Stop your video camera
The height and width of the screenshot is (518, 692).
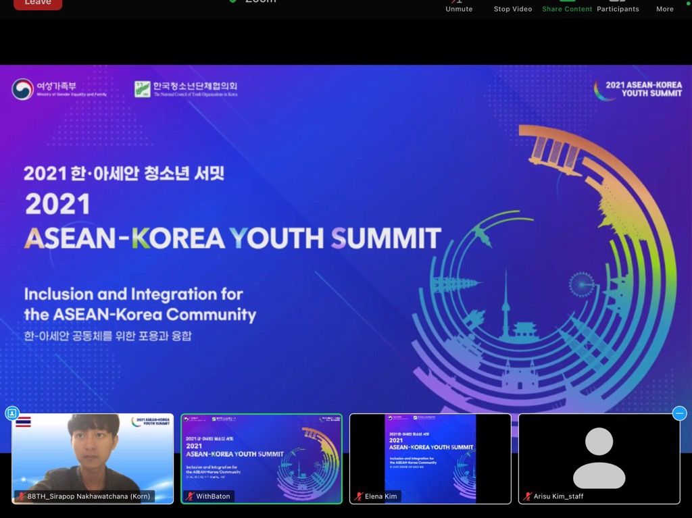512,5
